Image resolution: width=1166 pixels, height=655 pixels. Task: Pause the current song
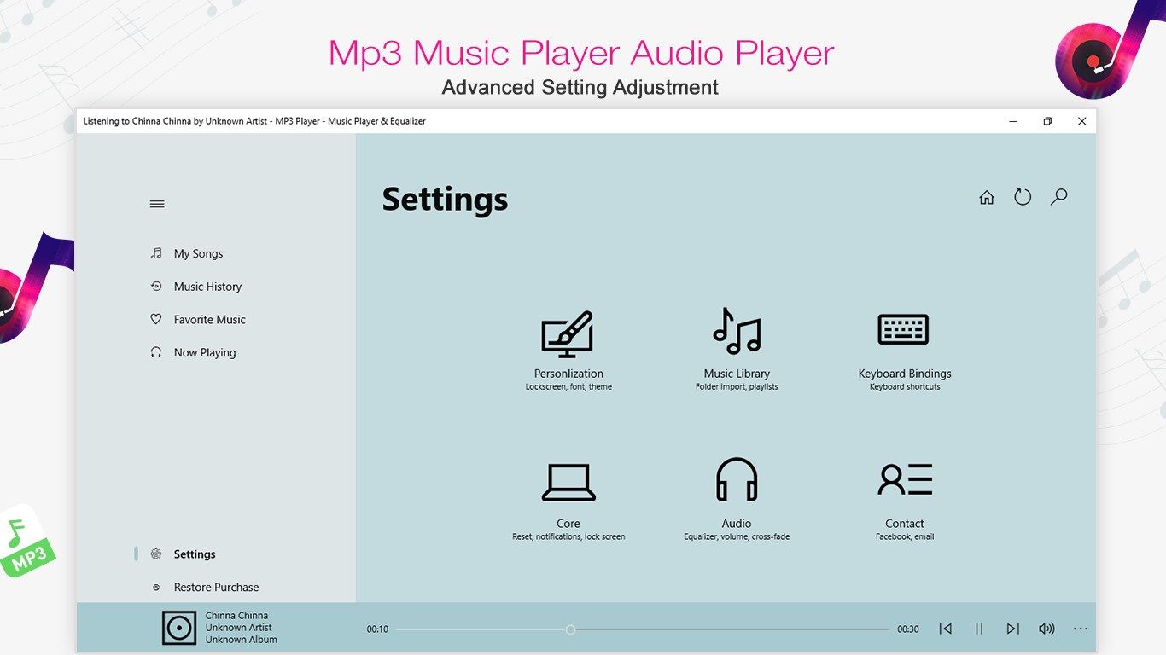point(979,629)
